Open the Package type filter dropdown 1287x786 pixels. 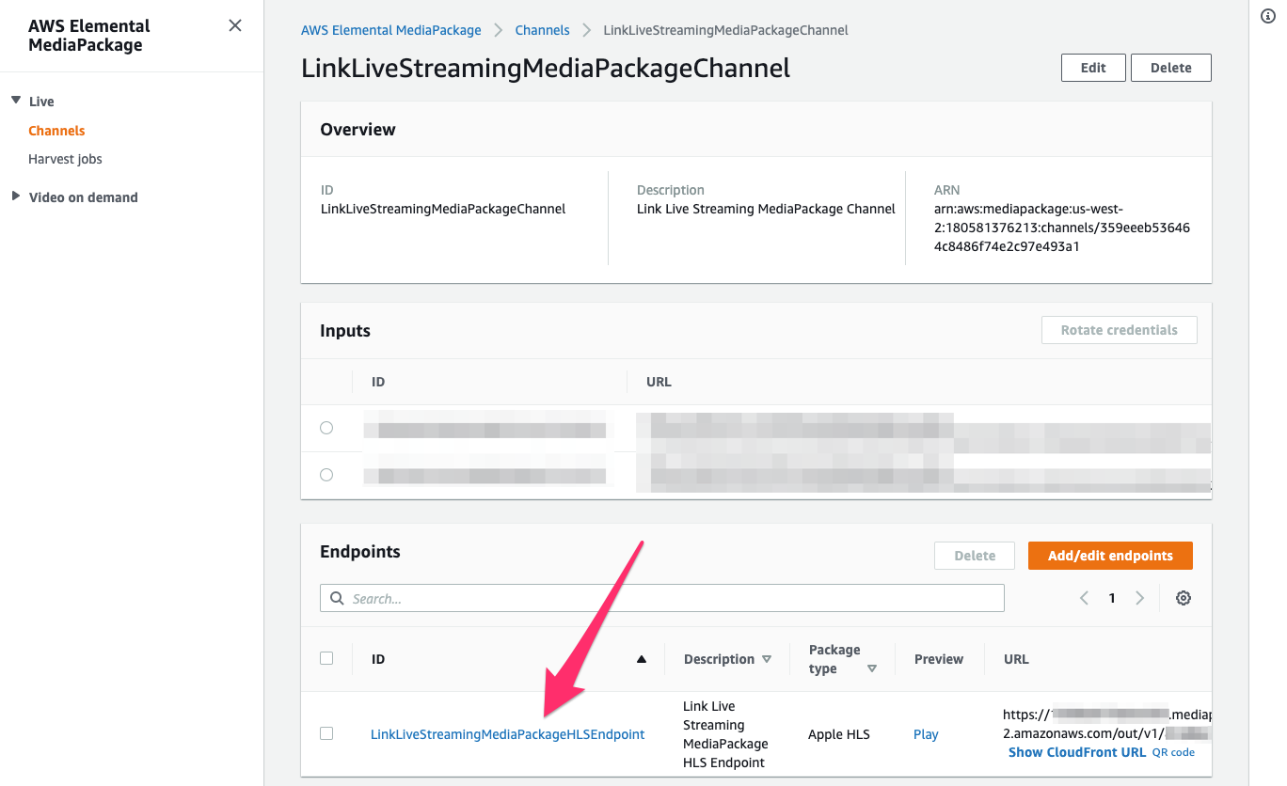click(x=873, y=668)
